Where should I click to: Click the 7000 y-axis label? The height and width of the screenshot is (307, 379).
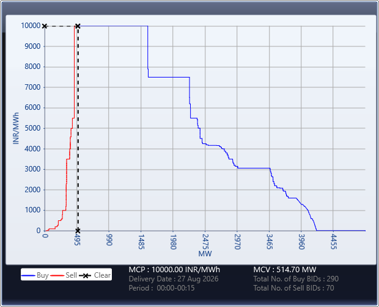(32, 87)
